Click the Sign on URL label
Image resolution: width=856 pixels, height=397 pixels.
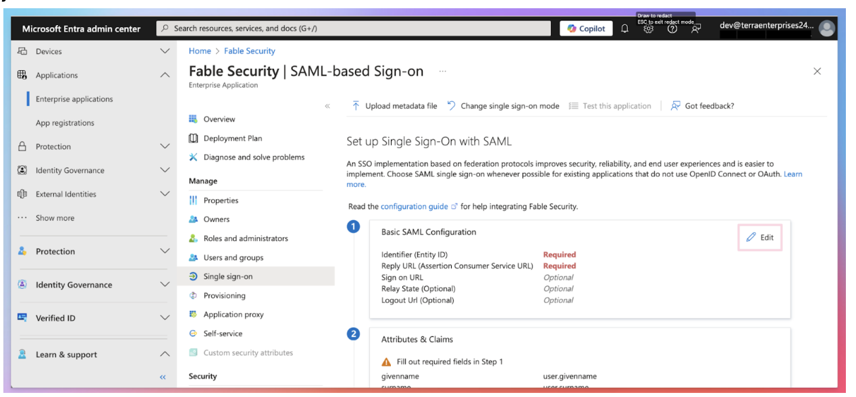point(402,277)
